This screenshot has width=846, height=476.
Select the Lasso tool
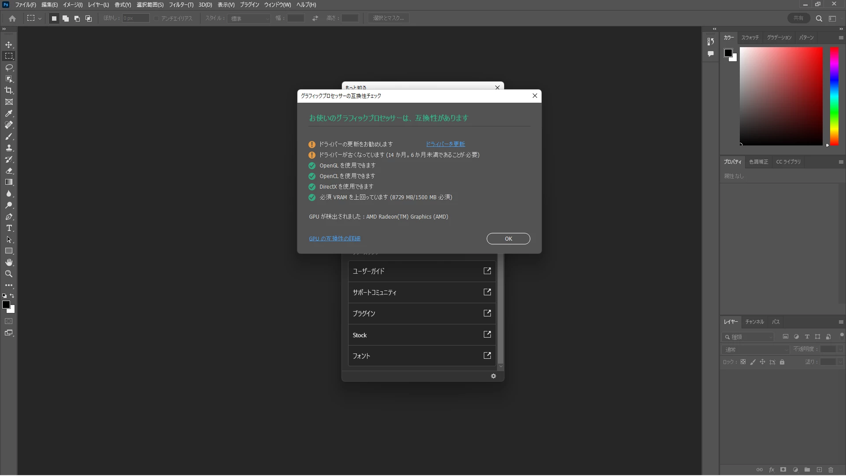click(x=9, y=67)
